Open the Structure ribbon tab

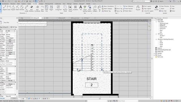13,4
